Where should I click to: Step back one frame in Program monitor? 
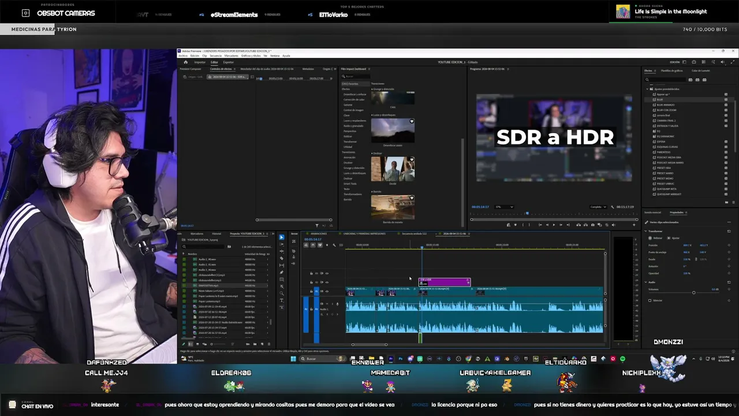coord(547,225)
